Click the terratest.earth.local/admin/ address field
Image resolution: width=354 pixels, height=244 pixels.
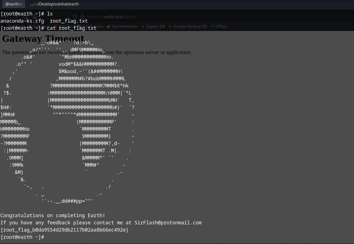point(112,17)
